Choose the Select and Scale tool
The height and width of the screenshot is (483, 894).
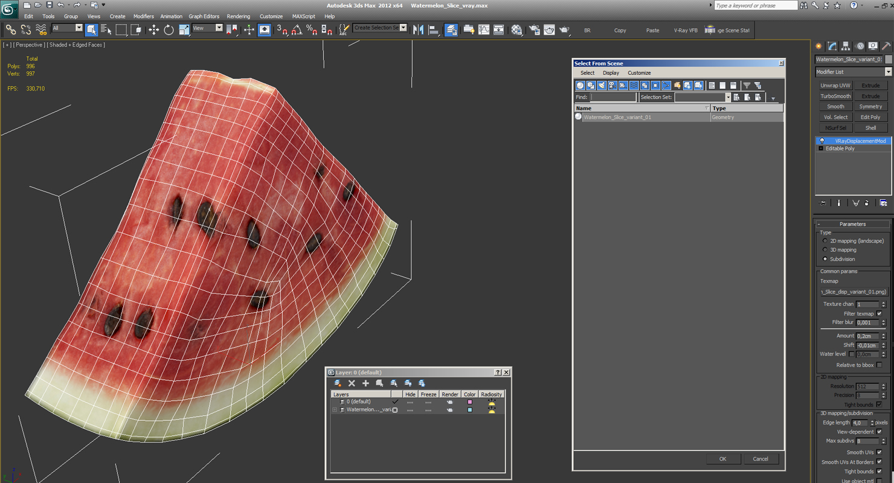coord(184,30)
